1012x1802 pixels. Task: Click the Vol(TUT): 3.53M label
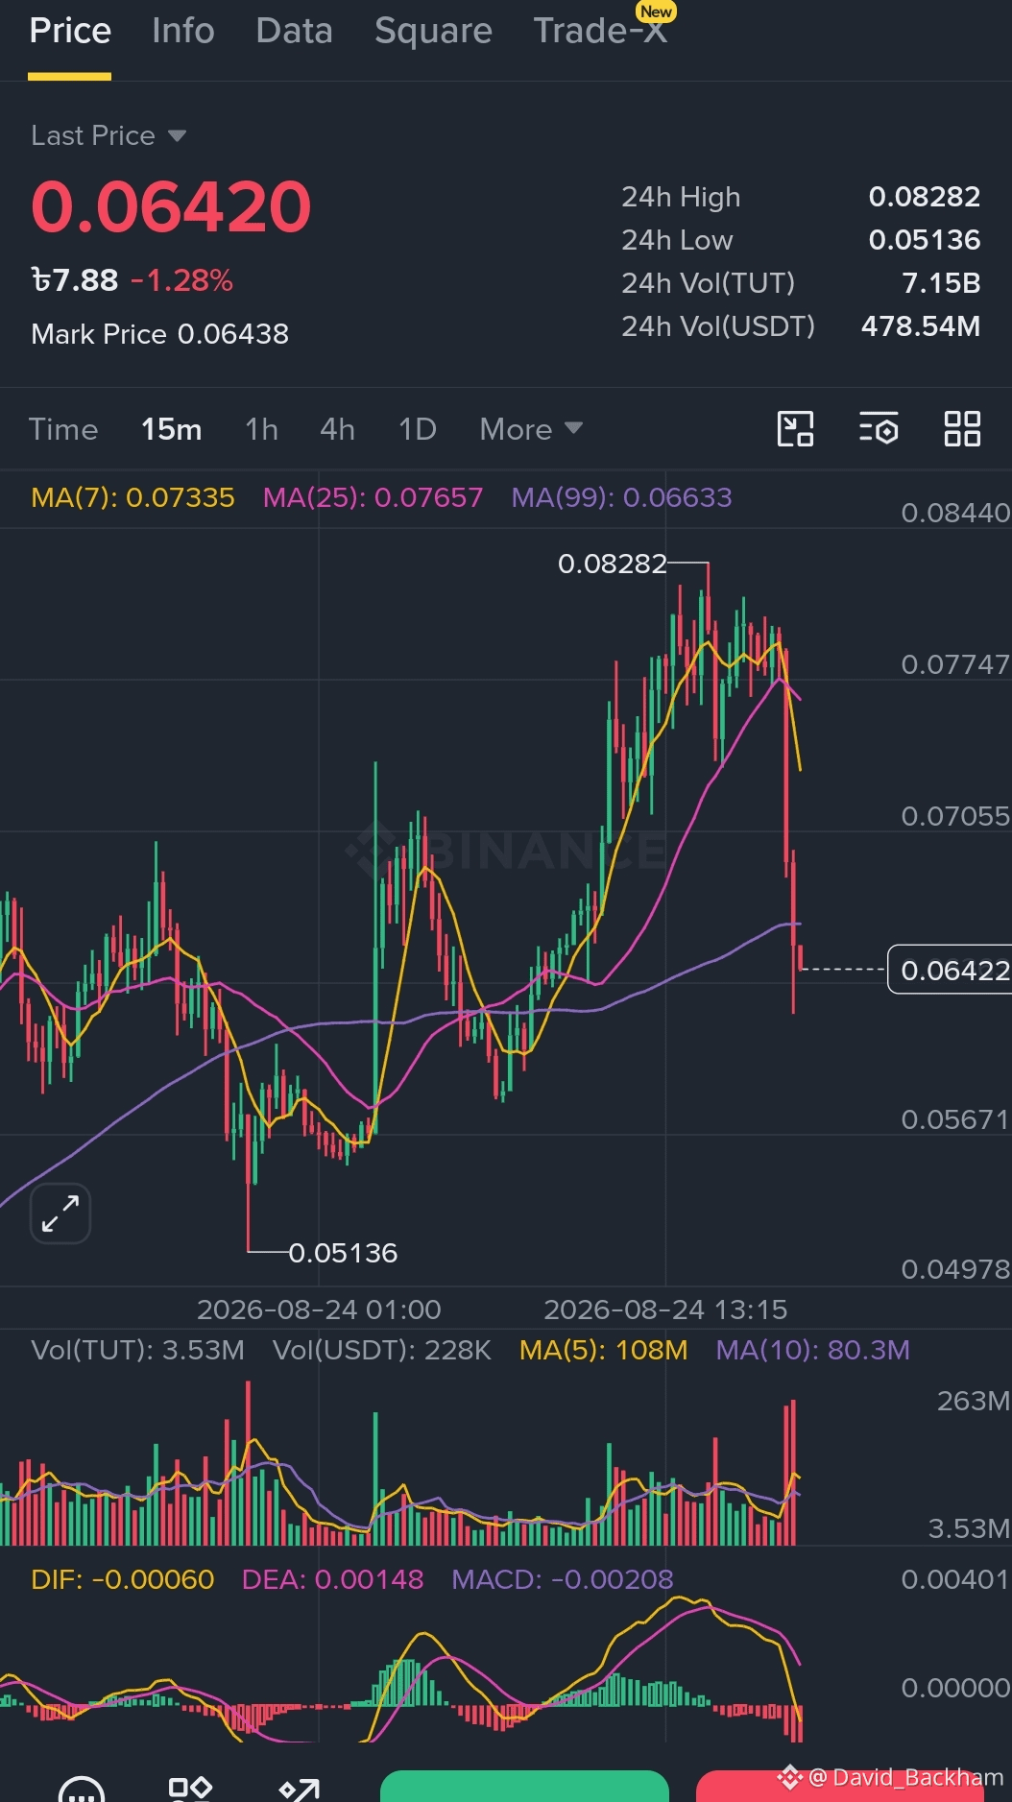137,1350
